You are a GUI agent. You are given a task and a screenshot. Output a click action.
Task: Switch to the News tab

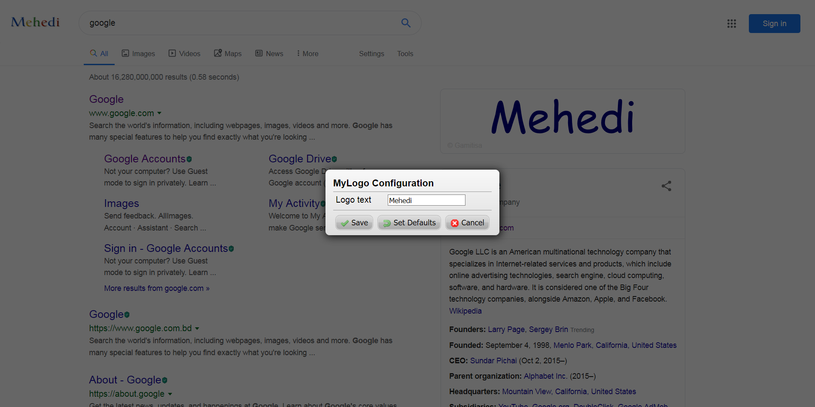pyautogui.click(x=269, y=54)
